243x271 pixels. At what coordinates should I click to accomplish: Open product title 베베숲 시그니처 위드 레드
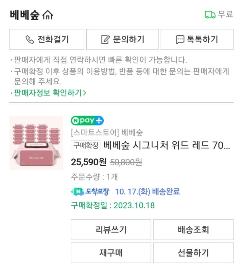[x=167, y=145]
